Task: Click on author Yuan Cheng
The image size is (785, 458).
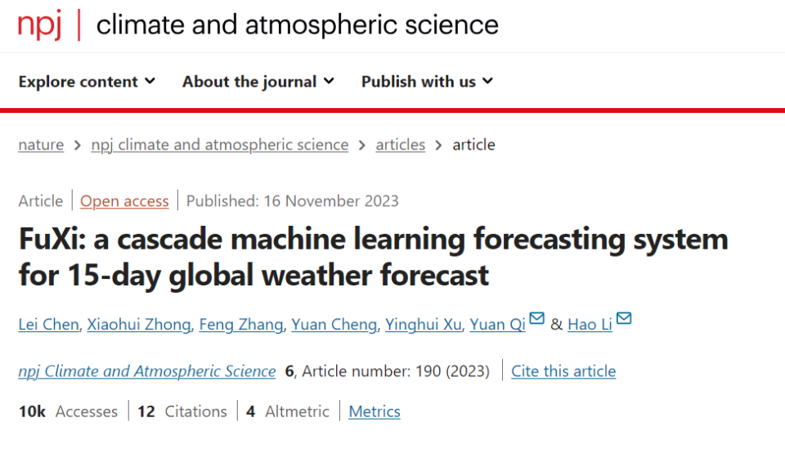Action: tap(334, 325)
